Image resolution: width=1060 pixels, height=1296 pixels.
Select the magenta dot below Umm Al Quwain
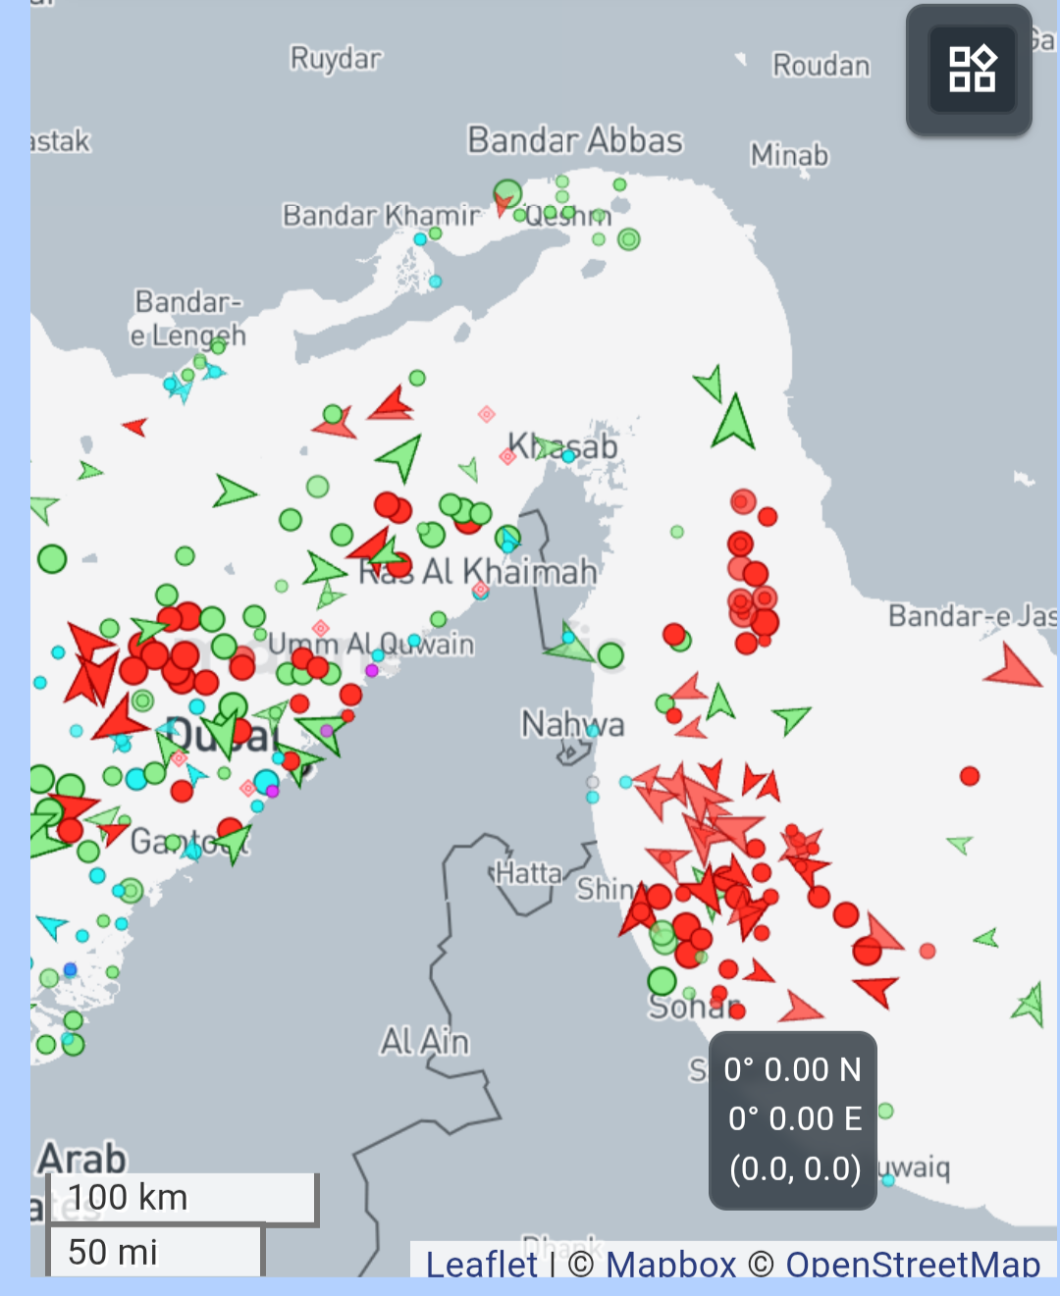click(x=372, y=671)
